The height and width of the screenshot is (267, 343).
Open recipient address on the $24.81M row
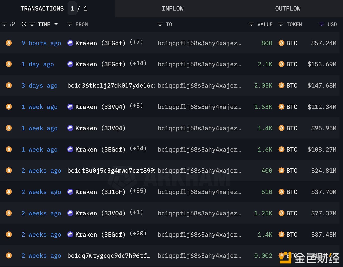[199, 171]
